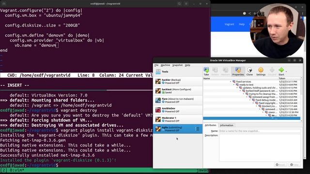Click the snapshot Name input field
Viewport: 310px width, 174px height.
point(260,131)
